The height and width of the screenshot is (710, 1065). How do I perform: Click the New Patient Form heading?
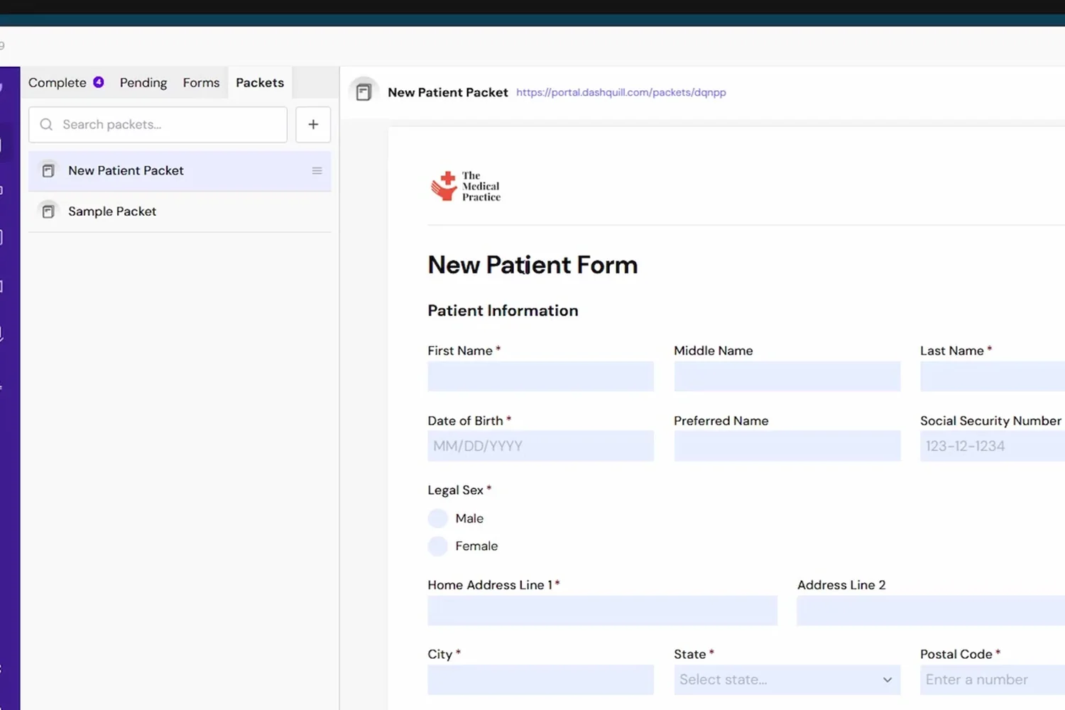click(532, 265)
